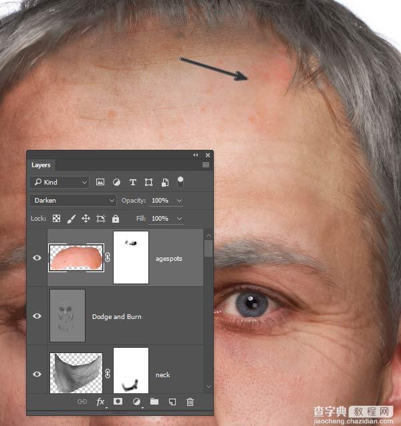Click the Dodge and Burn layer name
The height and width of the screenshot is (426, 401).
117,317
